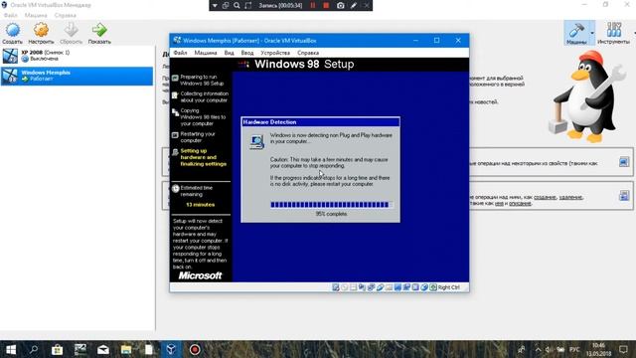636x358 pixels.
Task: Click floppy drive indicator in VM status bar
Action: pos(354,287)
